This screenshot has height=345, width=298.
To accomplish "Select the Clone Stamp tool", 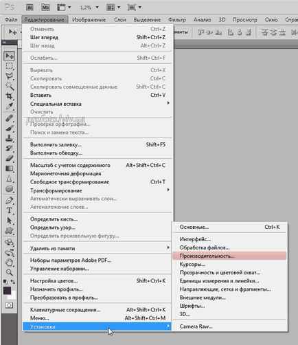I will coord(10,138).
